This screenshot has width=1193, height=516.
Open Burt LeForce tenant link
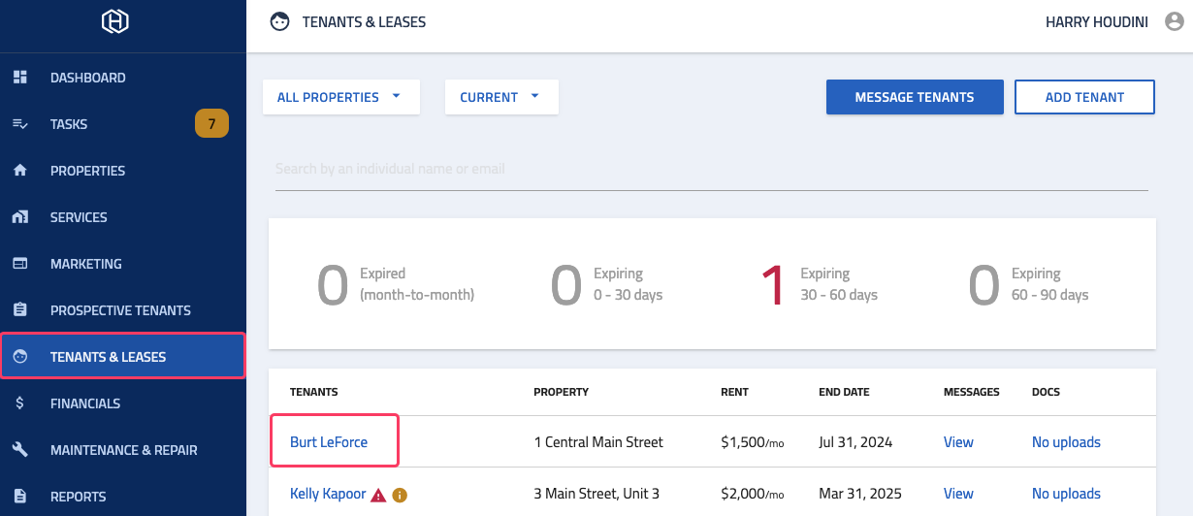click(329, 441)
